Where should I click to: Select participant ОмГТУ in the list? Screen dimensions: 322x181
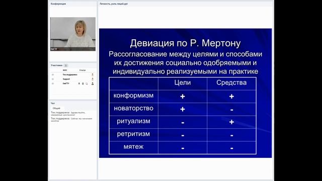coord(66,83)
